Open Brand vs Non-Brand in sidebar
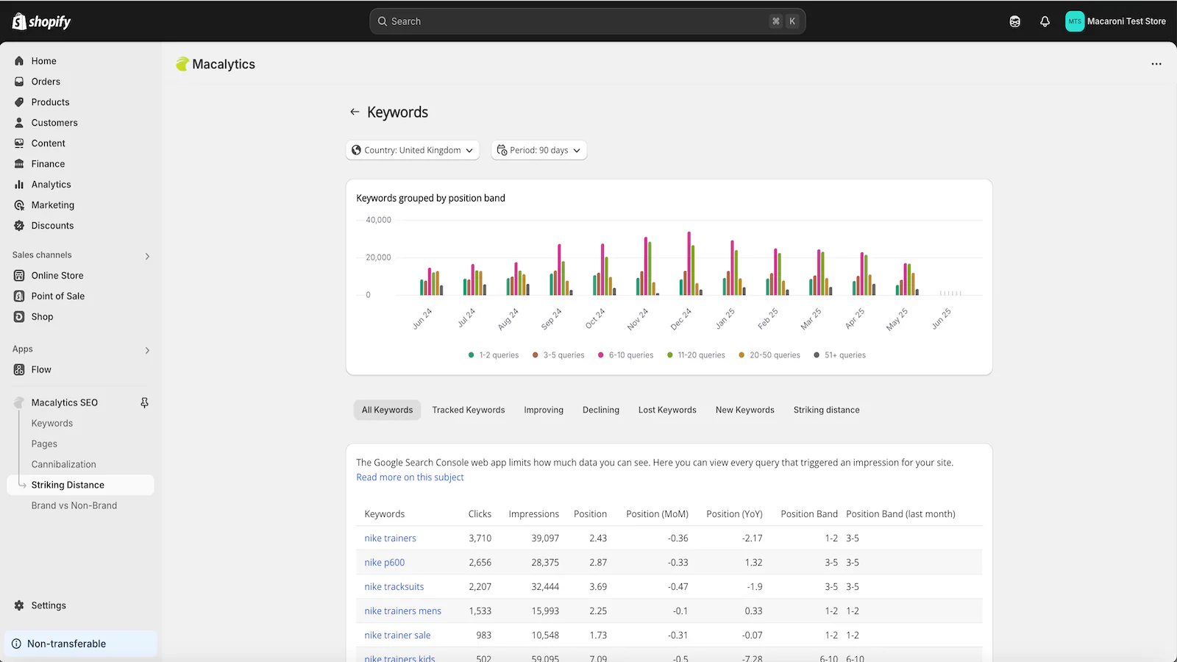Viewport: 1177px width, 662px height. coord(74,505)
